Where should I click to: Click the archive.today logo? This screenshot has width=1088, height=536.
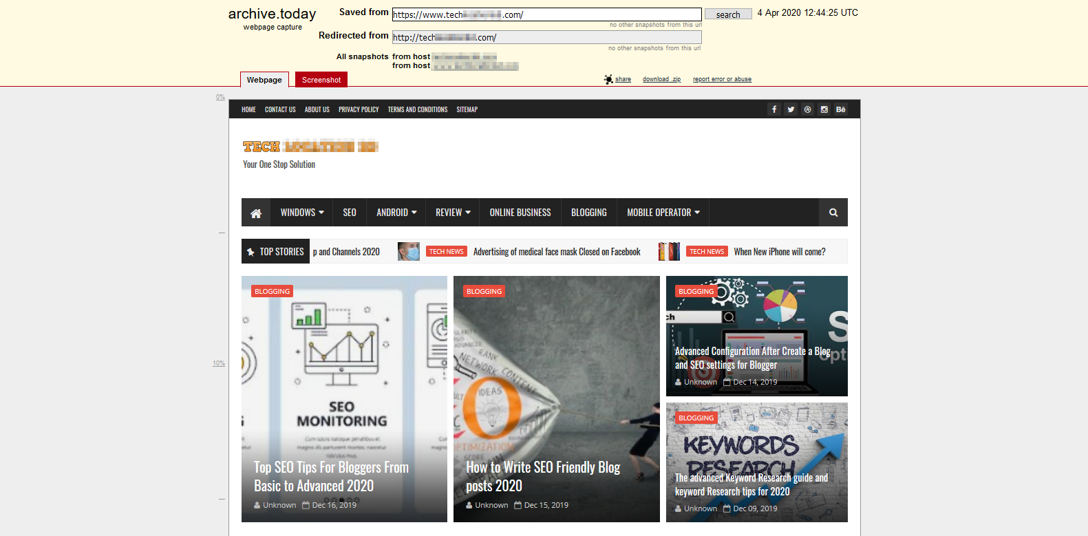[x=272, y=14]
